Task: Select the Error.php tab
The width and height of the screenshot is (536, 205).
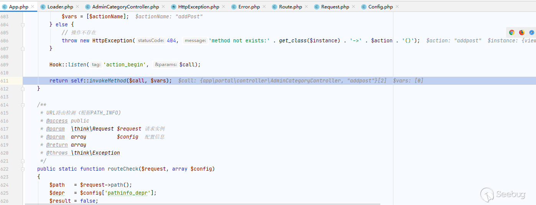Action: pos(249,7)
